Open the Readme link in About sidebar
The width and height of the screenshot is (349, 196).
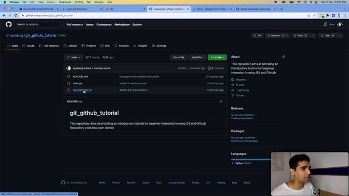(239, 79)
